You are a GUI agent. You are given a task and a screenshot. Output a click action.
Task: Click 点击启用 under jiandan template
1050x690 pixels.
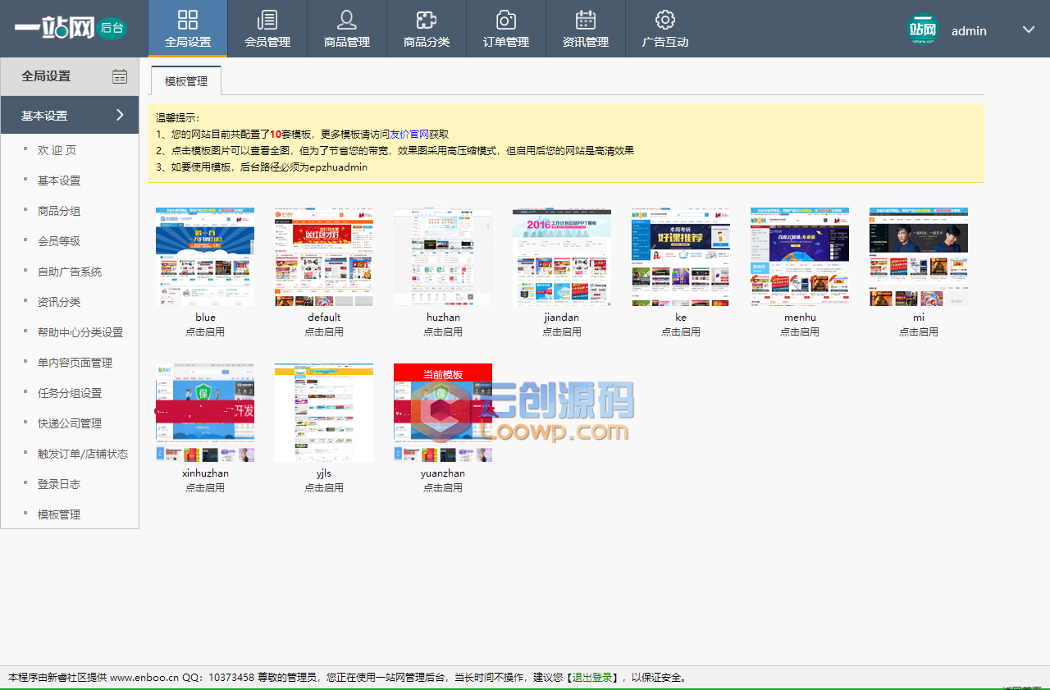click(562, 332)
